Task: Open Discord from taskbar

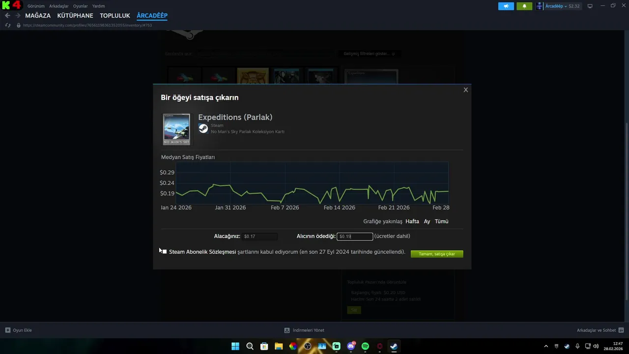Action: tap(351, 346)
